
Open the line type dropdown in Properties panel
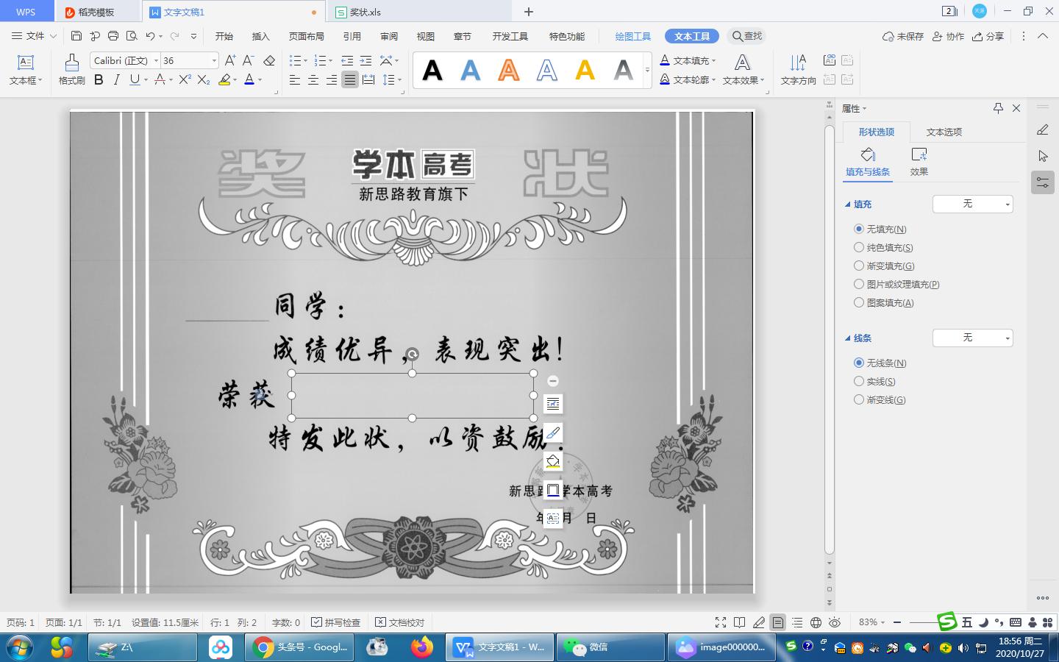973,338
